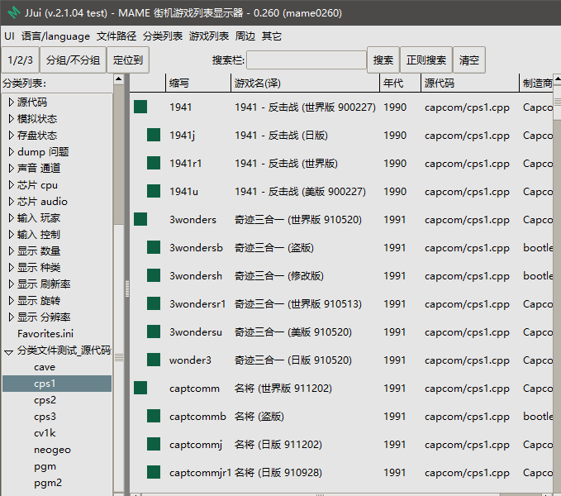561x496 pixels.
Task: Select the cps2 category item
Action: tap(45, 400)
